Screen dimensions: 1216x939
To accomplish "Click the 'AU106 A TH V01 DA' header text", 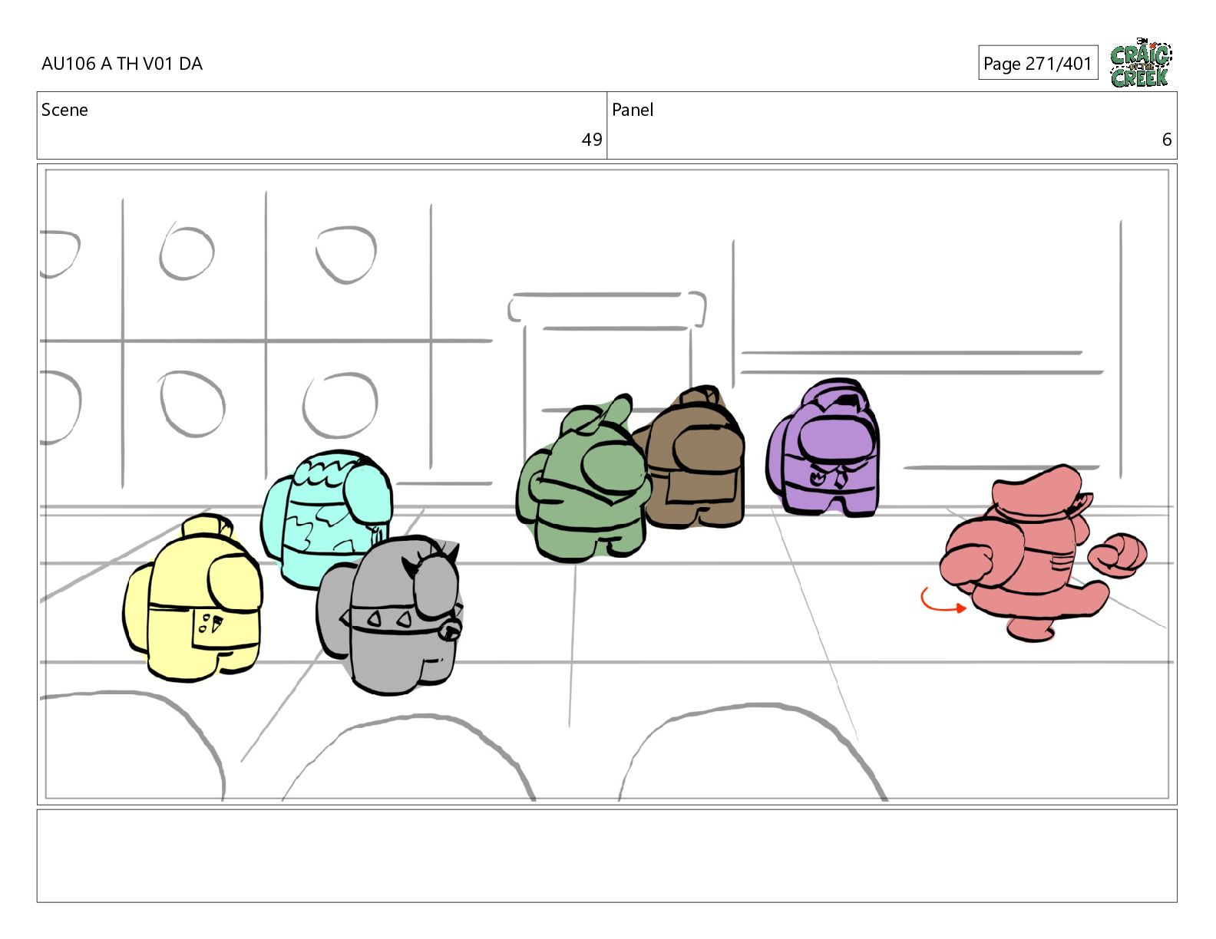I will (122, 64).
